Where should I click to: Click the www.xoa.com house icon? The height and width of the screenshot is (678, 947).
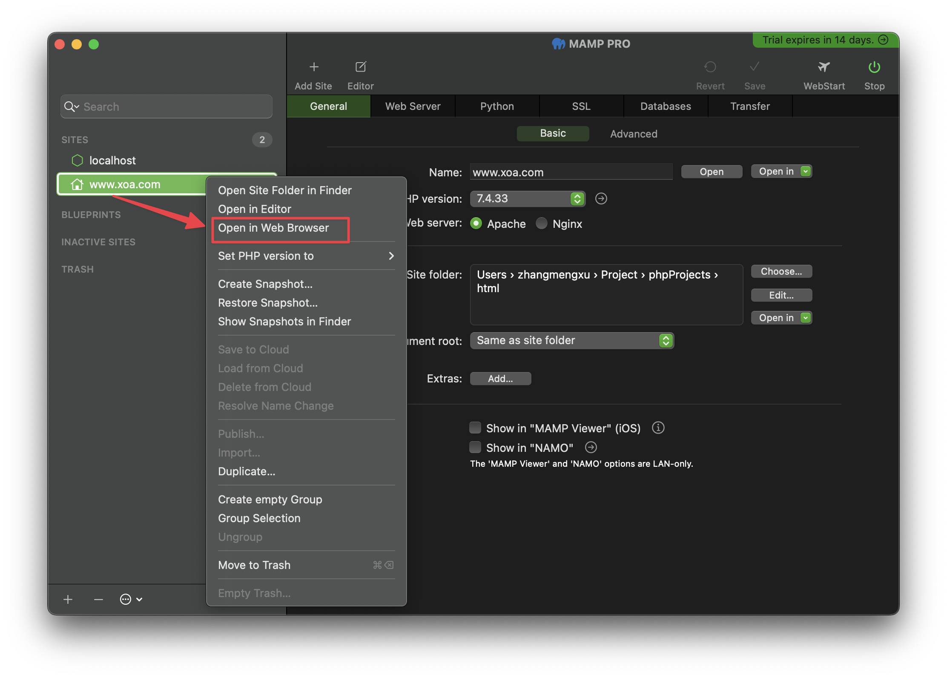pyautogui.click(x=77, y=184)
